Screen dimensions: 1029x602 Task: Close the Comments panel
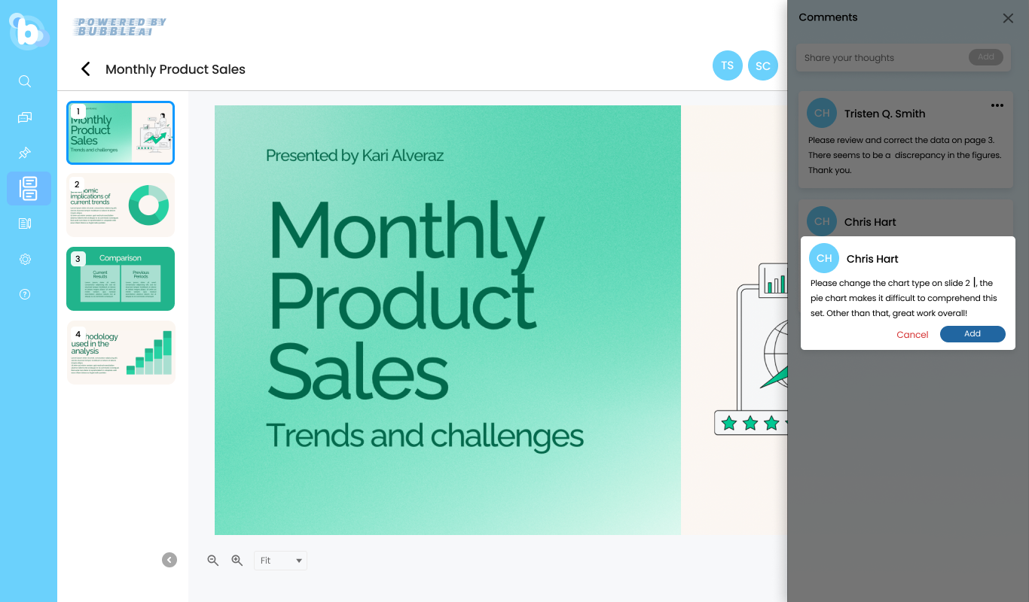1008,18
